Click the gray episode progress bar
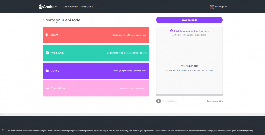This screenshot has width=265, height=135. (x=189, y=95)
